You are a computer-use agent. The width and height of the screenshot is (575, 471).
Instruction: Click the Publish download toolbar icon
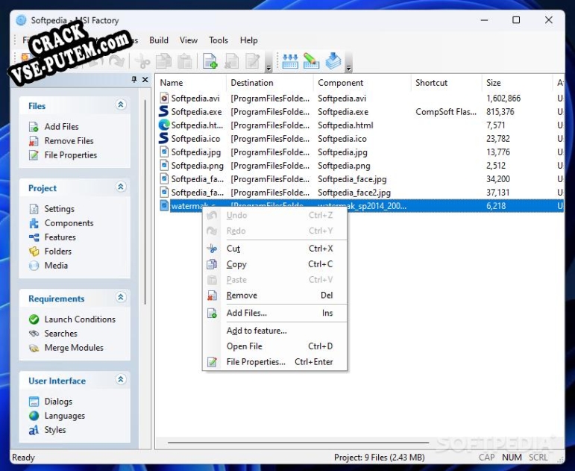(x=333, y=61)
